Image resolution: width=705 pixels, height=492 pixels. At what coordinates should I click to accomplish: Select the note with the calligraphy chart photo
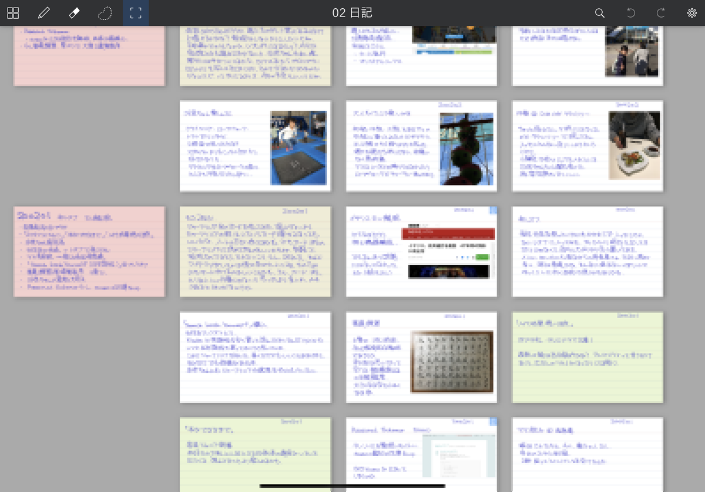(421, 356)
